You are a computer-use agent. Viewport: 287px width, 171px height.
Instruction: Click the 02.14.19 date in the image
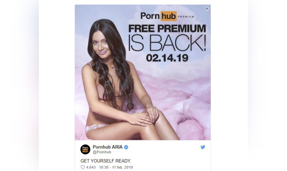167,58
